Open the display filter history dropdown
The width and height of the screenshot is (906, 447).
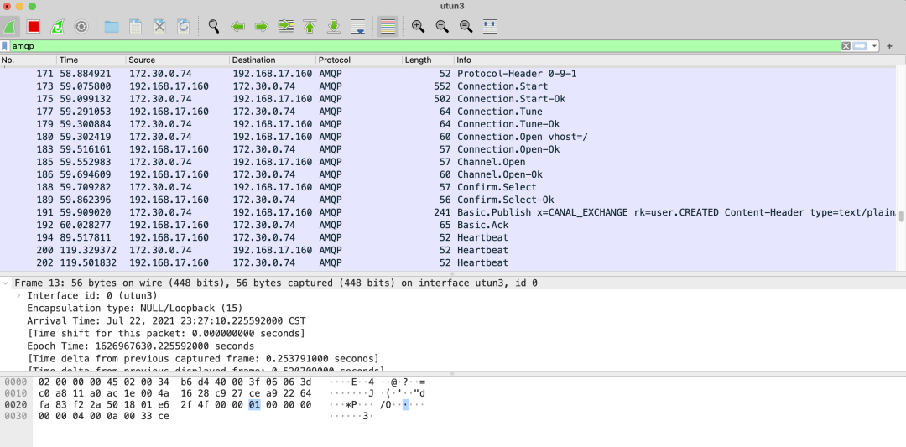pyautogui.click(x=875, y=46)
